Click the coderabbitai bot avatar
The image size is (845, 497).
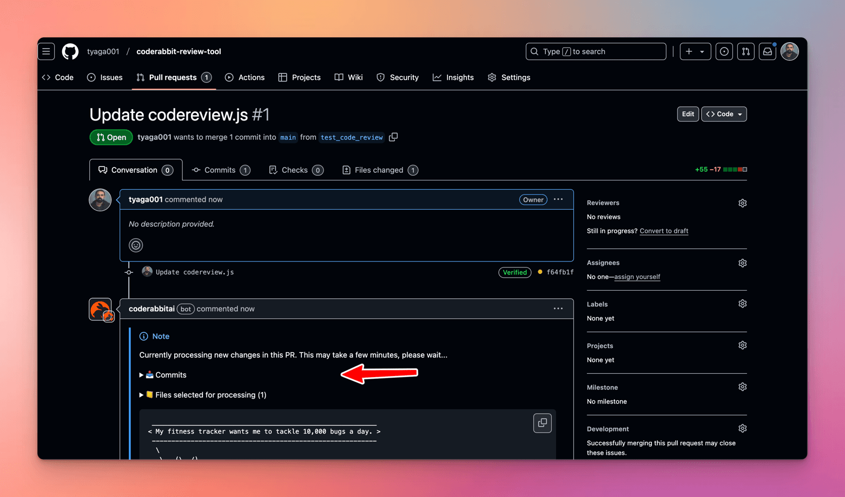(100, 310)
